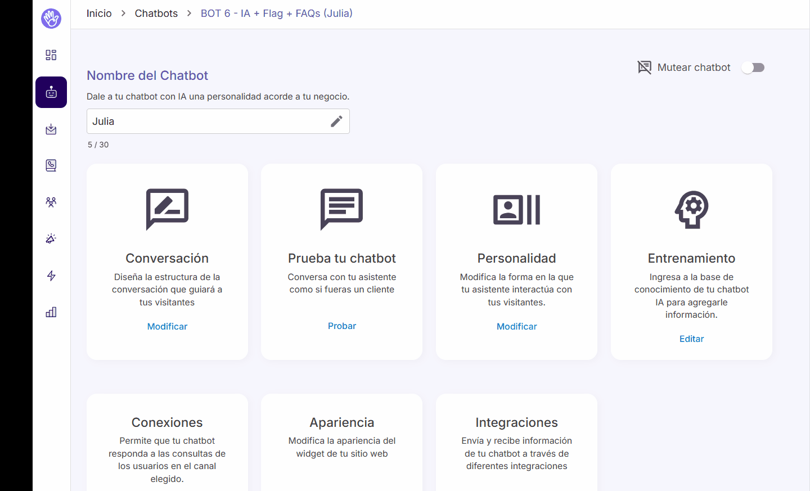This screenshot has width=810, height=491.
Task: Select the chatbot robot icon in sidebar
Action: [51, 92]
